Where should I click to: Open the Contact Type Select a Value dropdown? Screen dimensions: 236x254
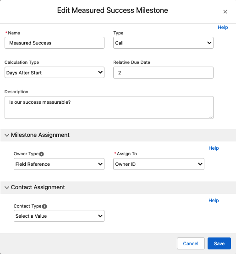pos(59,216)
